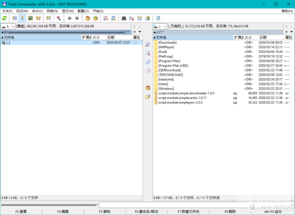Expand the left path bar h:\aaaa triangle
295x215 pixels.
pyautogui.click(x=3, y=32)
